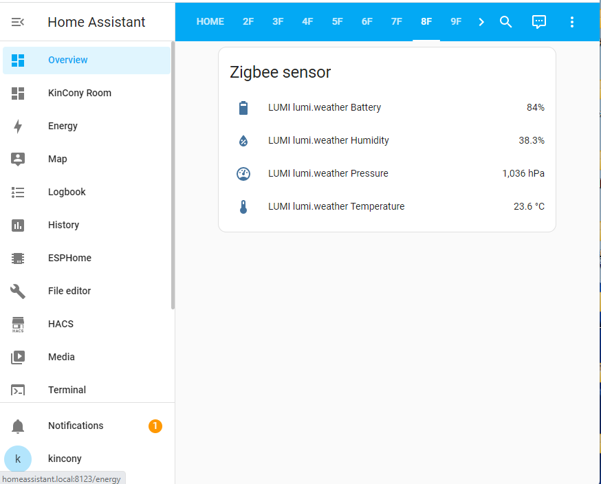Click the Map sidebar icon
This screenshot has height=484, width=601.
[18, 159]
